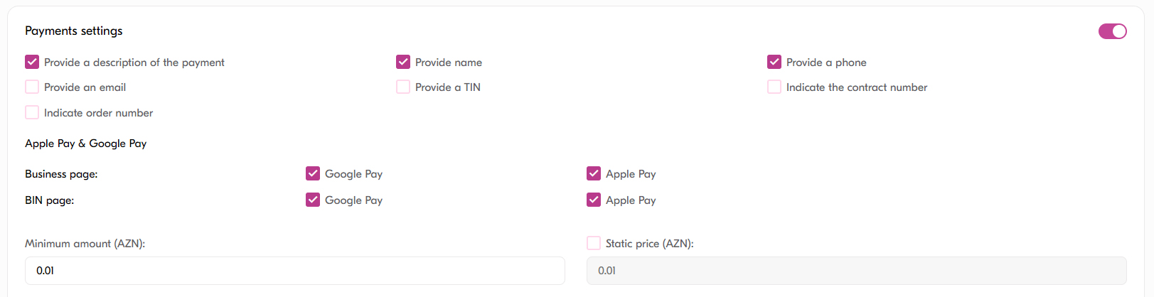
Task: Check the Provide a TIN option
Action: coord(403,87)
